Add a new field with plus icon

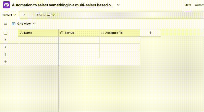coord(150,33)
